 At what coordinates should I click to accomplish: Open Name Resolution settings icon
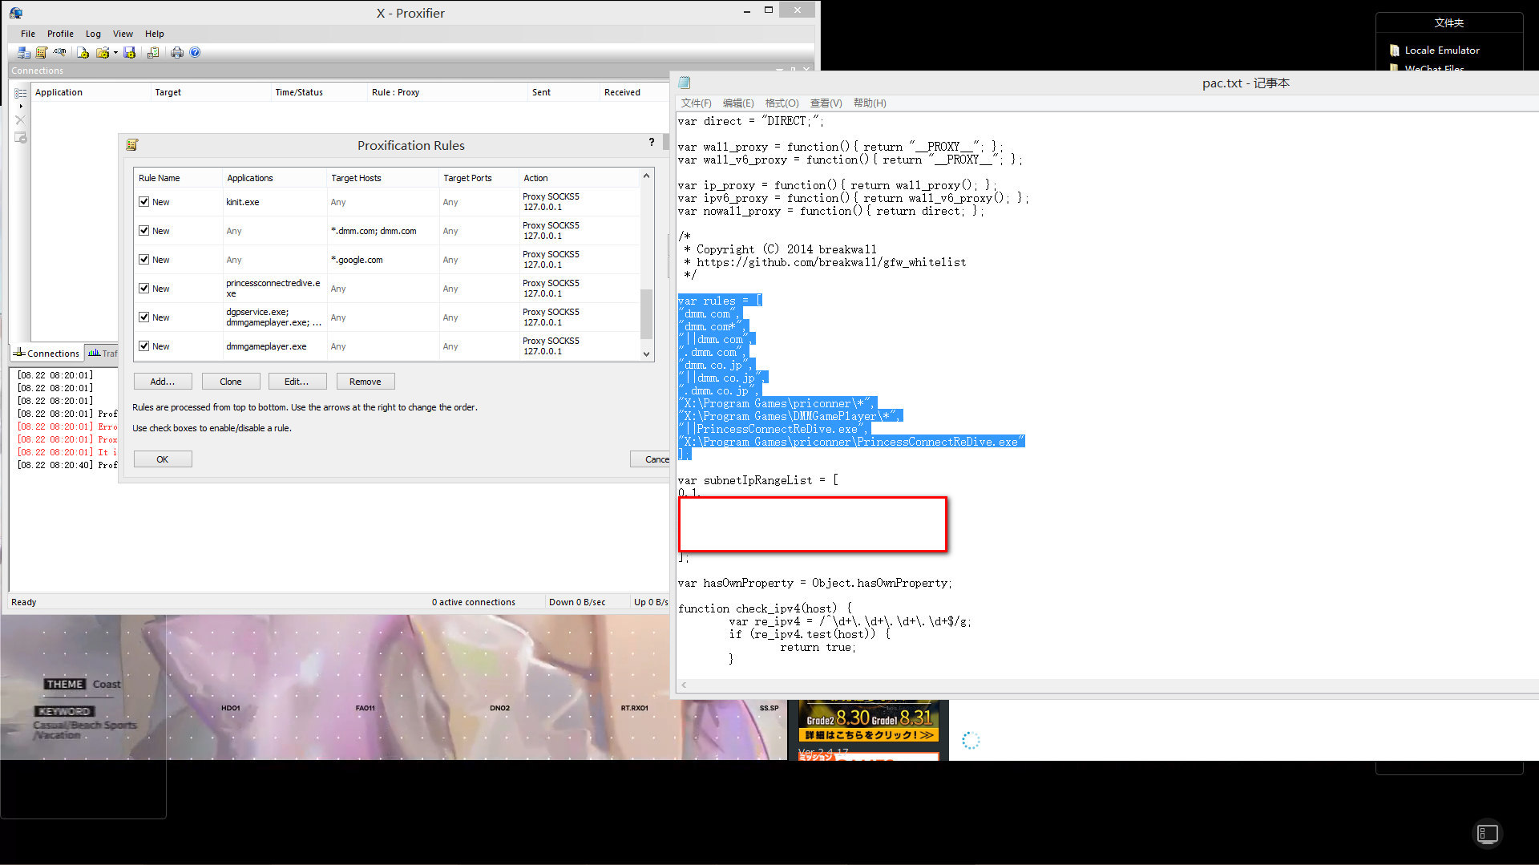tap(60, 53)
